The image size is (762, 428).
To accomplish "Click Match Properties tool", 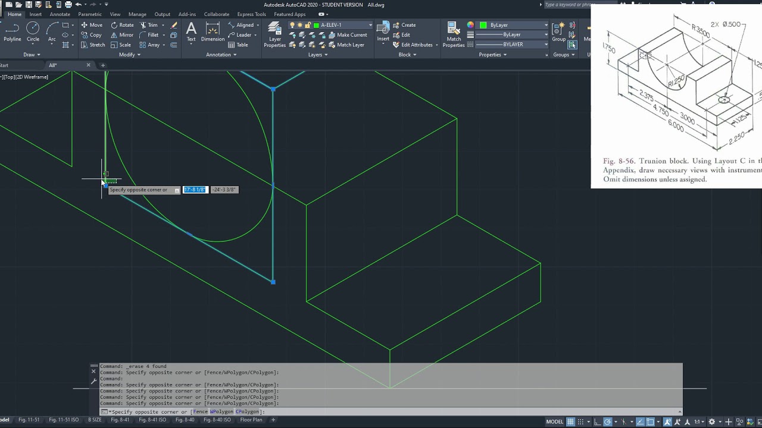I will 454,34.
